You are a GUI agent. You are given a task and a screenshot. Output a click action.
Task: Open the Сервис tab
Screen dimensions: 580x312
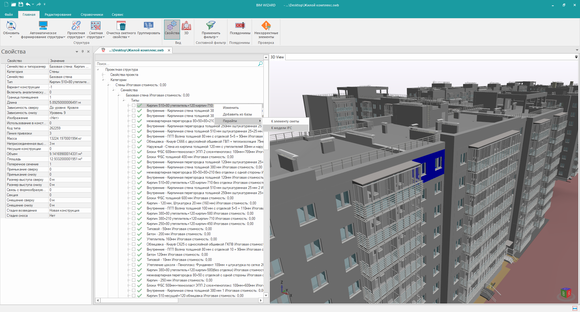[x=118, y=15]
